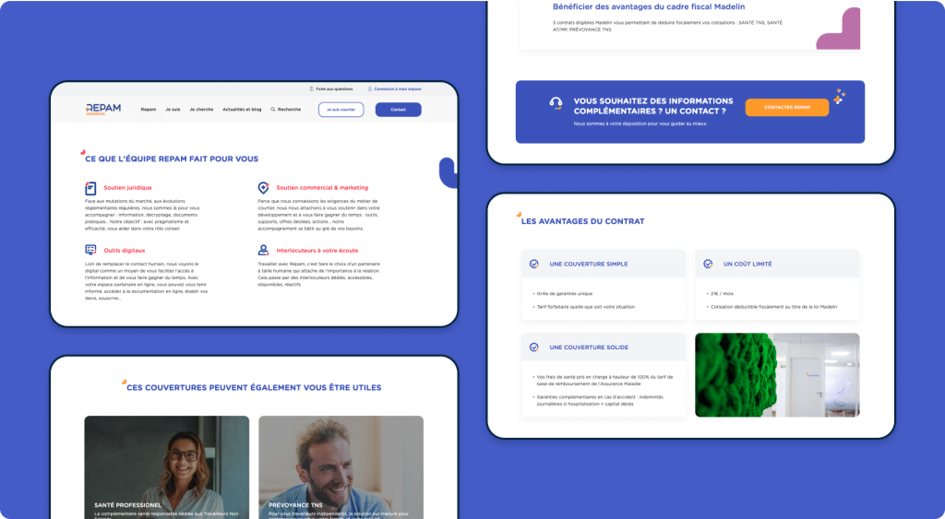945x519 pixels.
Task: Click the Une couverture solide card header
Action: tap(604, 348)
